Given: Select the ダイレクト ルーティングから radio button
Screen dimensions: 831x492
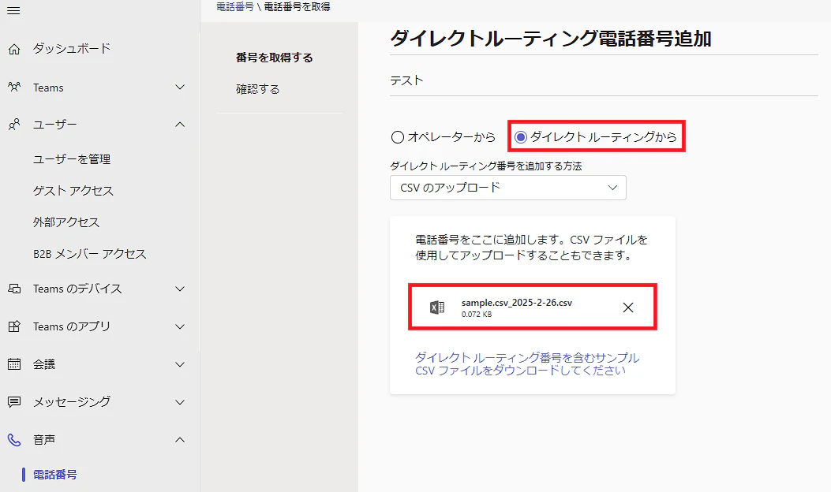Looking at the screenshot, I should click(x=520, y=137).
